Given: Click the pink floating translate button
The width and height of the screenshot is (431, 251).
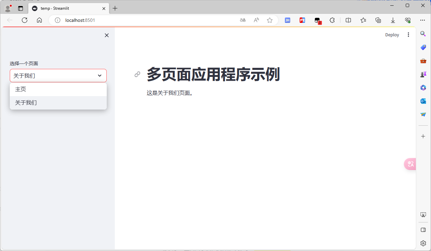Looking at the screenshot, I should click(410, 164).
